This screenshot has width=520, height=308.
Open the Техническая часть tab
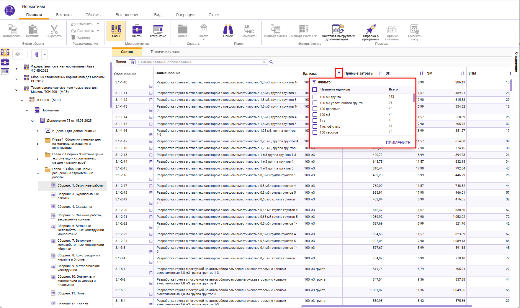pos(166,52)
